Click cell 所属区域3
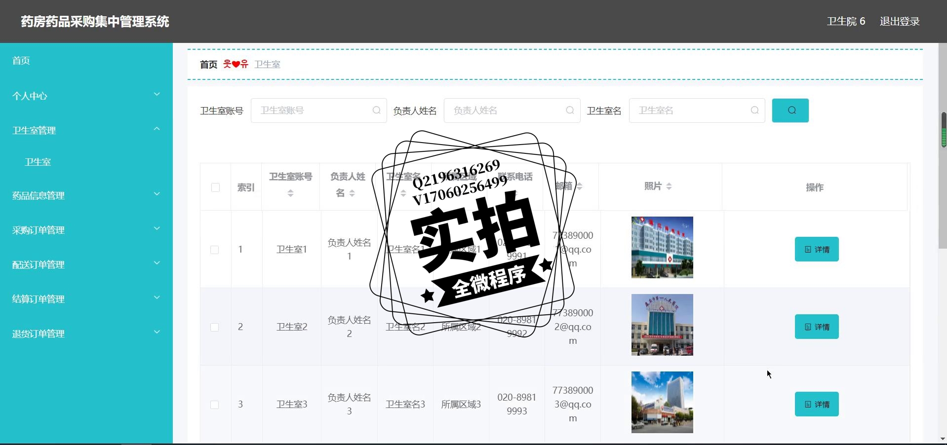The width and height of the screenshot is (947, 445). point(461,404)
